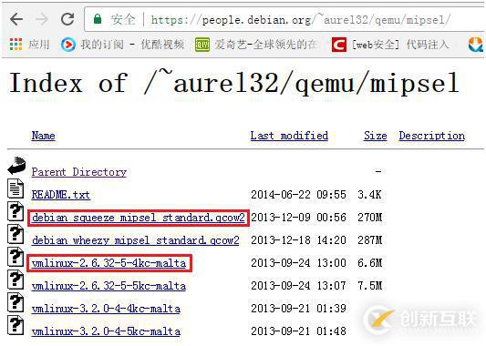Click the file icon beside vmlinux-2.6.32-5-4kc-malta
486x346 pixels.
(x=16, y=257)
